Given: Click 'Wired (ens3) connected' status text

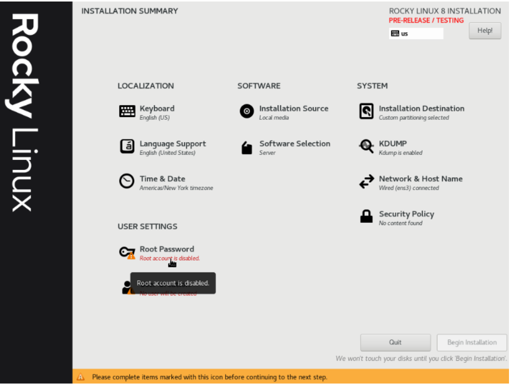Looking at the screenshot, I should [408, 188].
